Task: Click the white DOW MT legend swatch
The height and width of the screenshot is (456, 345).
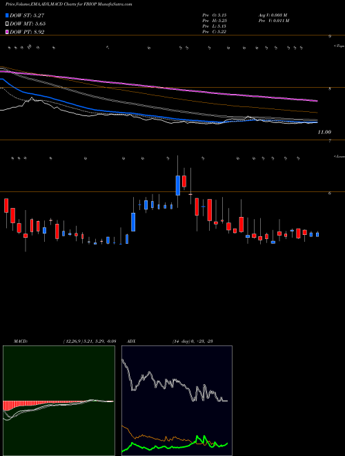Action: click(x=7, y=23)
